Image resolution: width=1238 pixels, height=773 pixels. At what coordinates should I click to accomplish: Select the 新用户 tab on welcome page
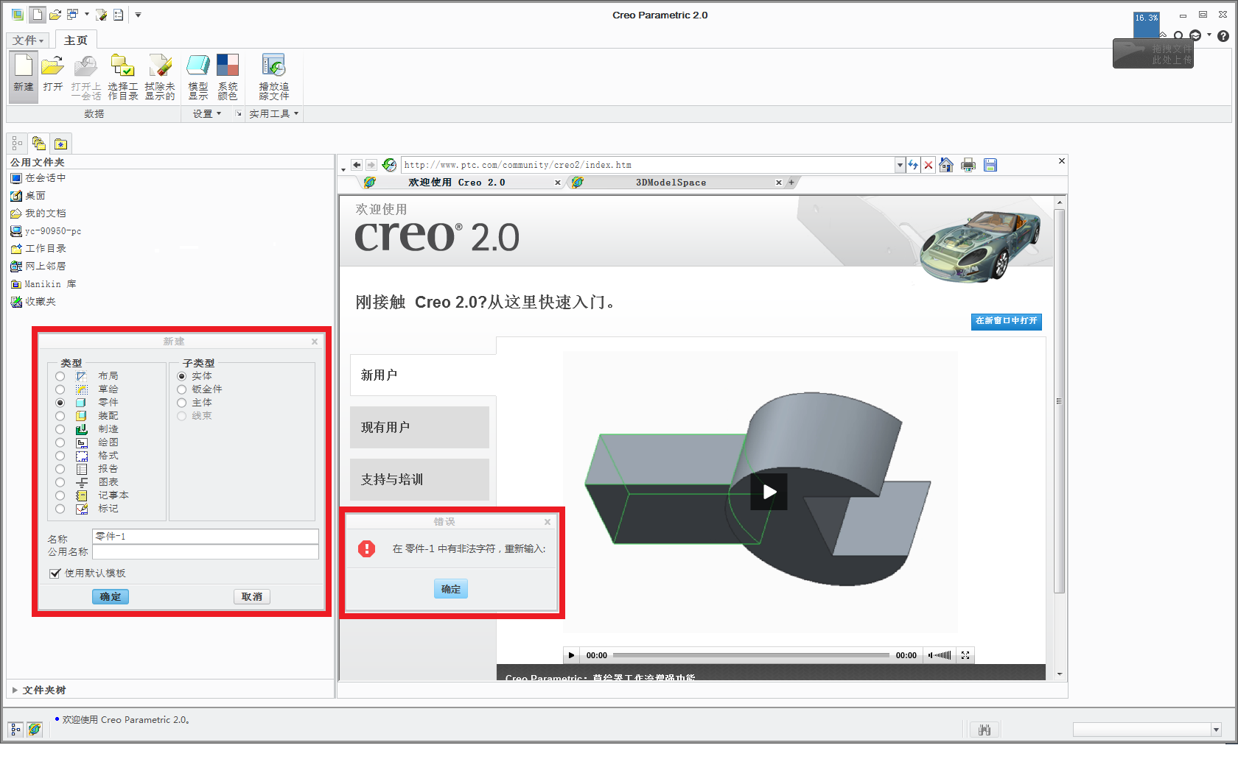(423, 375)
